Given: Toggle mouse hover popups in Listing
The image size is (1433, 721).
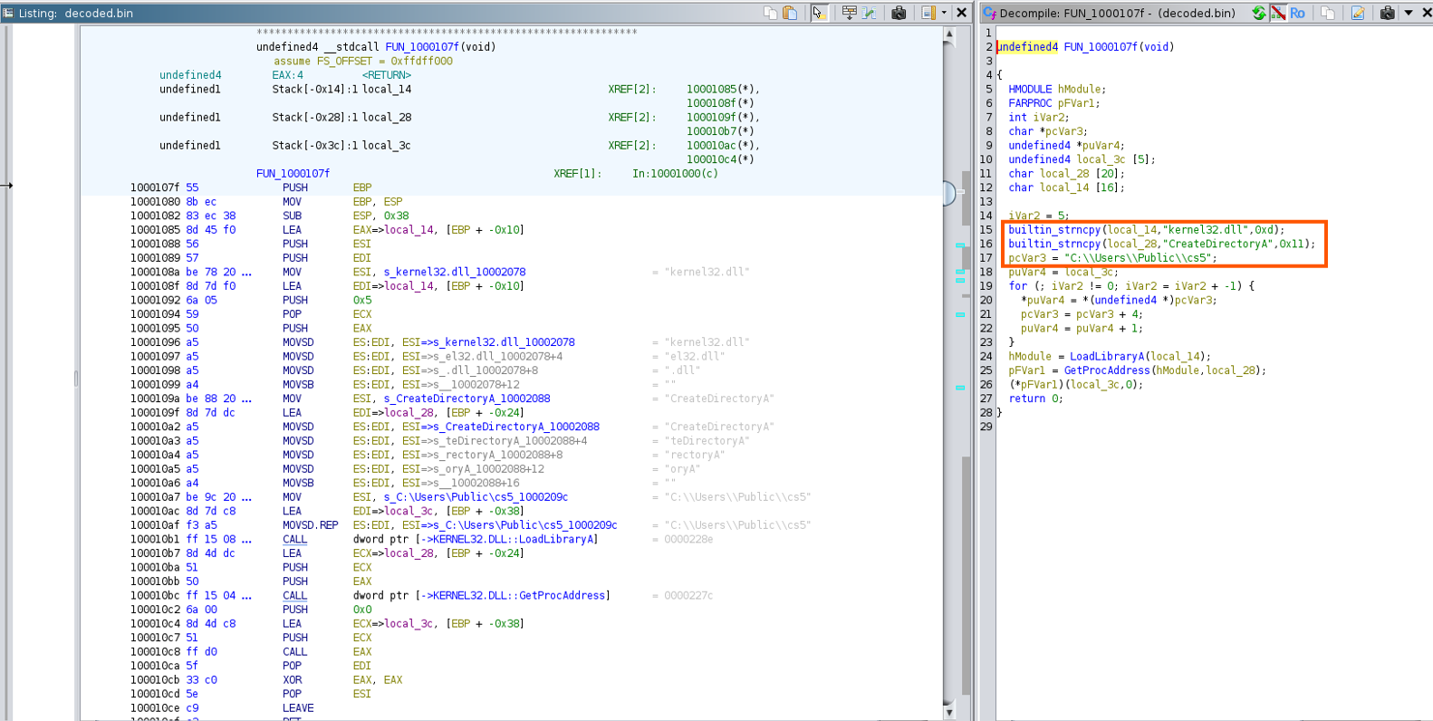Looking at the screenshot, I should [x=819, y=13].
